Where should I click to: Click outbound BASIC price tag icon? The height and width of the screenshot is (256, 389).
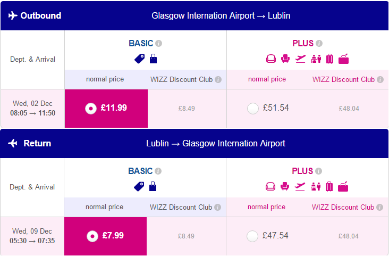coord(139,59)
